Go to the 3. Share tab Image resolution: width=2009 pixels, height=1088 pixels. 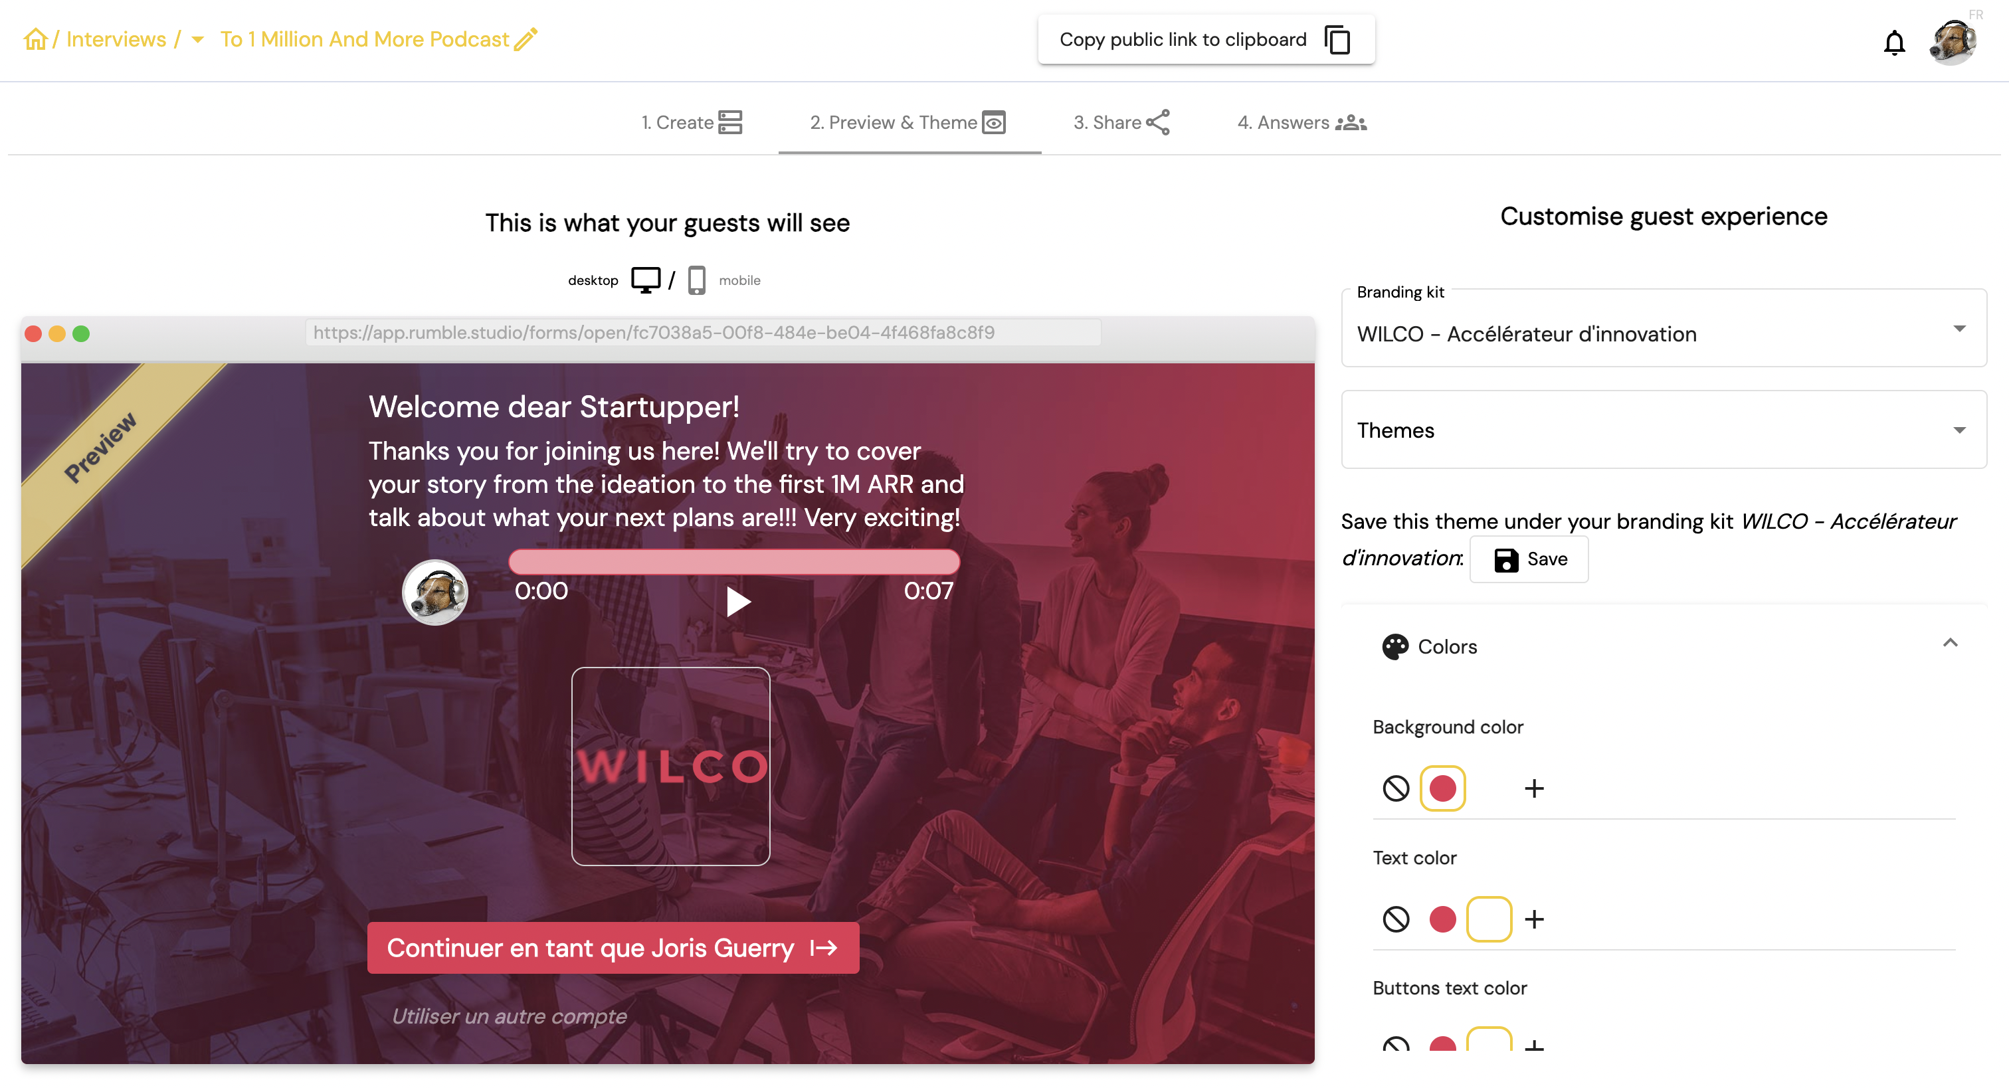pos(1121,122)
